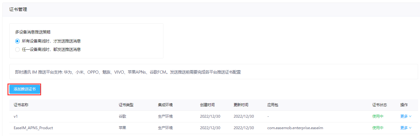Click the 证书类型 column header
The height and width of the screenshot is (136, 420).
click(x=126, y=105)
